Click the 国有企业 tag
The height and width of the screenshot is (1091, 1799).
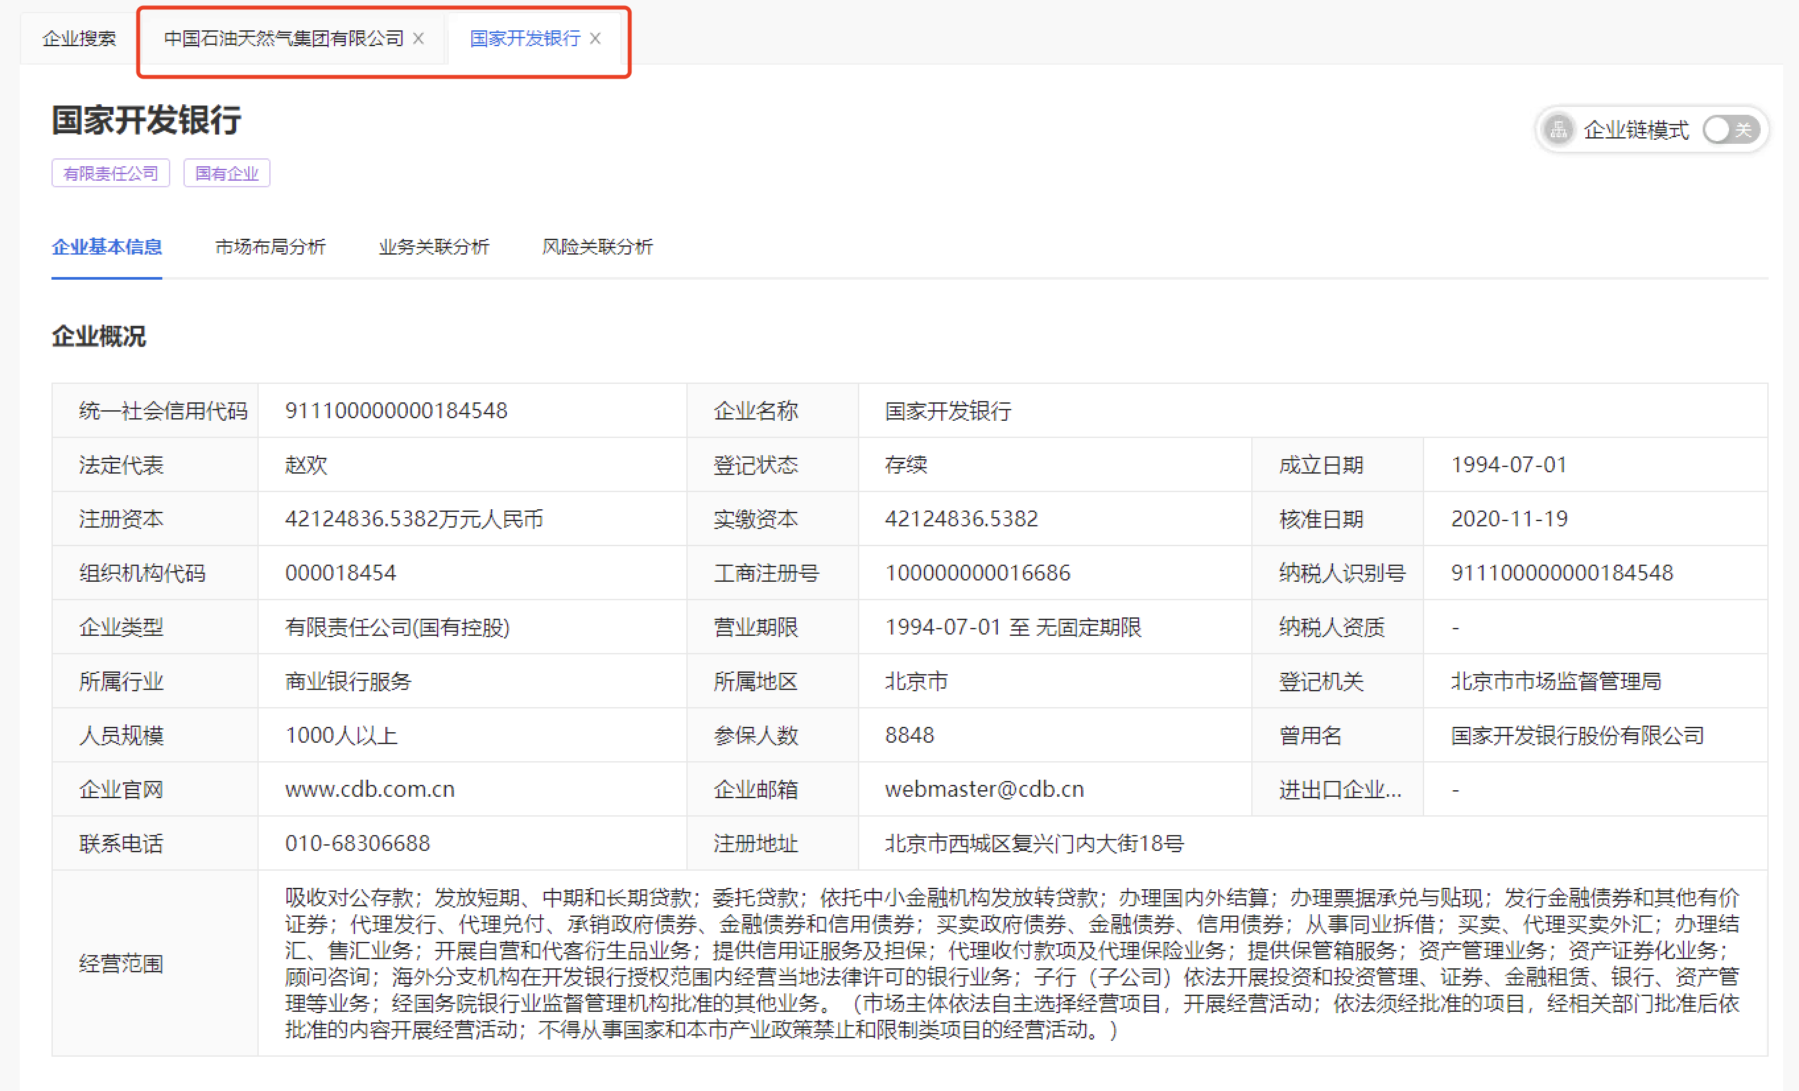[x=227, y=173]
